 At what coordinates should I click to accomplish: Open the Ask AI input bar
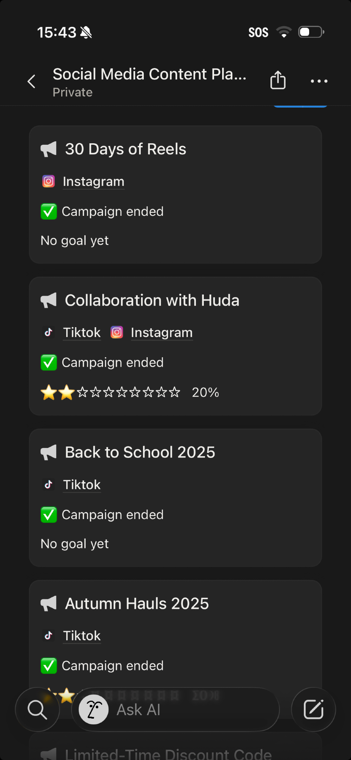(175, 709)
